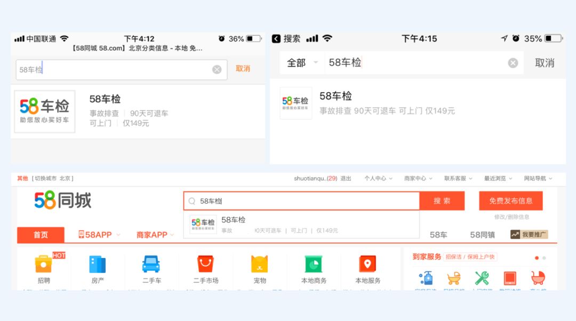Open the 本地商务 icon

pyautogui.click(x=314, y=264)
